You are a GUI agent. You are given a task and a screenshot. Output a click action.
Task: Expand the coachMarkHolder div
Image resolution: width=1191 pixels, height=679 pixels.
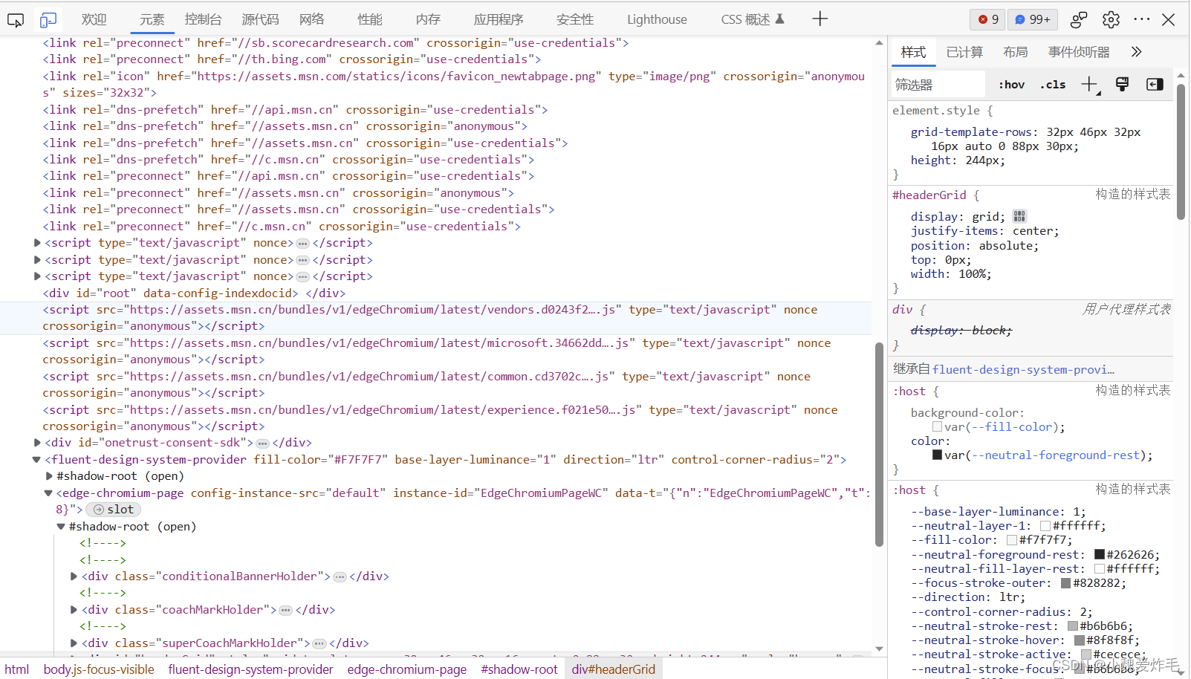tap(74, 610)
